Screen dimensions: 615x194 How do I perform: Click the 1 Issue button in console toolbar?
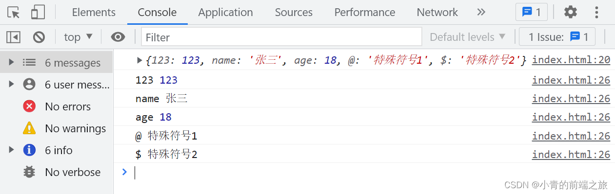[x=557, y=37]
